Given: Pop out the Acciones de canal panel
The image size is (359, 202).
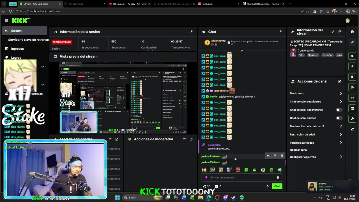Looking at the screenshot, I should point(339,81).
